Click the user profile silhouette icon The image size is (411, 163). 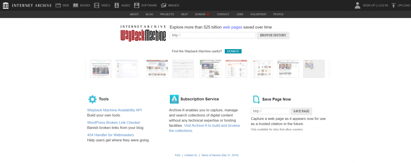[358, 5]
